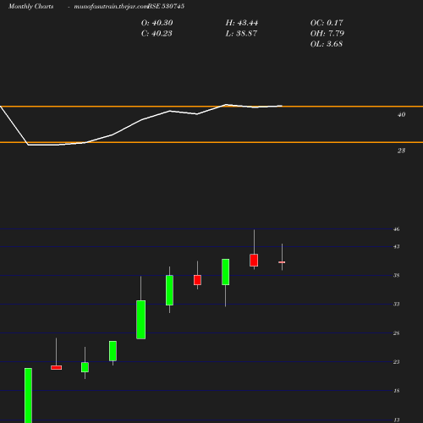Select the low value L: 38.87
This screenshot has height=423, width=423.
241,34
